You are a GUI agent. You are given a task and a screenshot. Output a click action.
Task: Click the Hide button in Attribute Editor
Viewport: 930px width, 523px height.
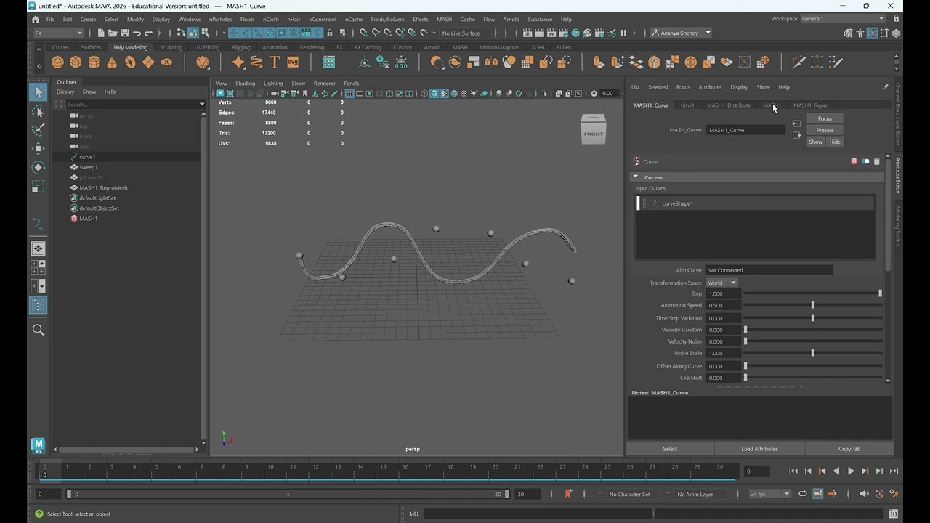[835, 142]
